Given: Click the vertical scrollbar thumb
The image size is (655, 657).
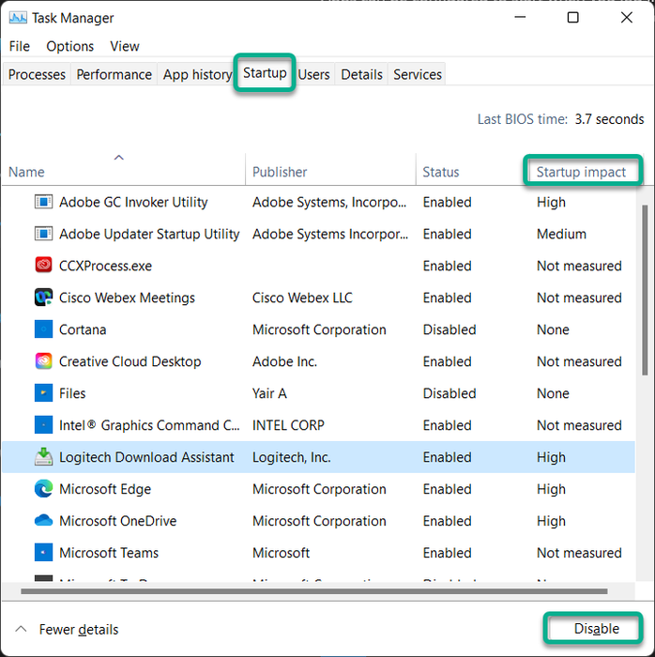Looking at the screenshot, I should tap(645, 290).
